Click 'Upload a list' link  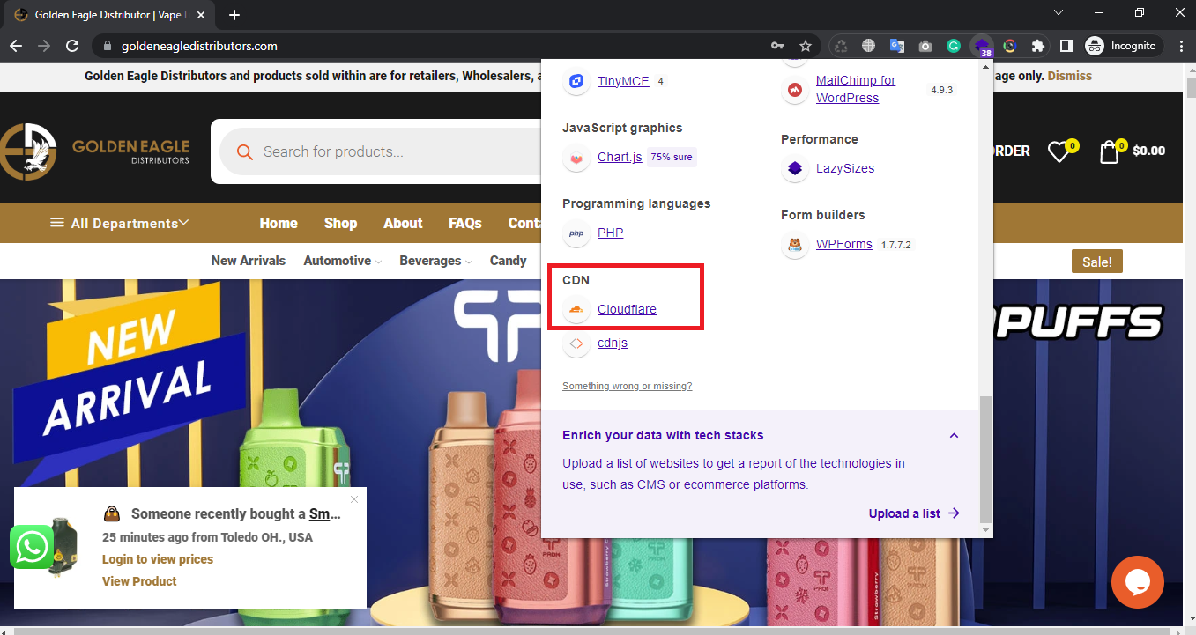914,513
